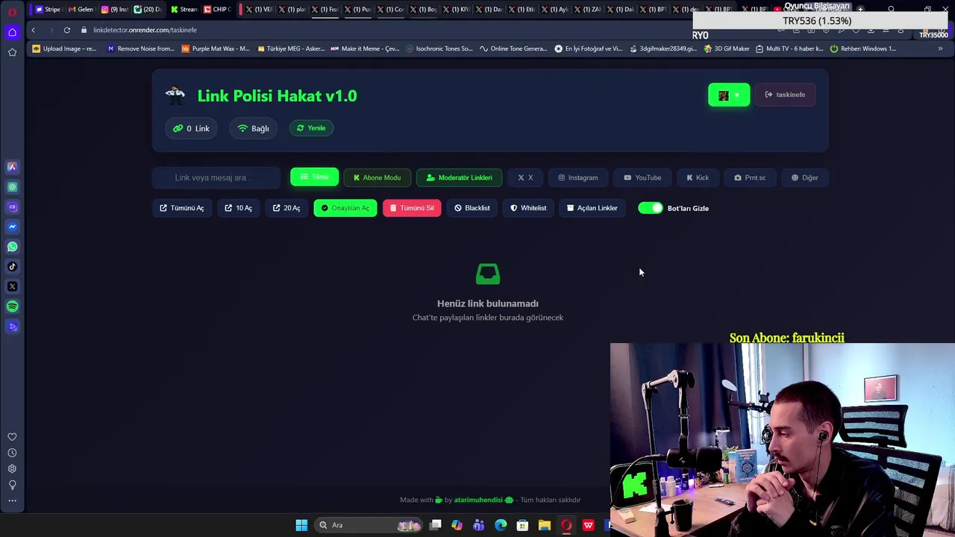Open Online Tone Generator bookmark
The height and width of the screenshot is (537, 955).
coord(513,48)
